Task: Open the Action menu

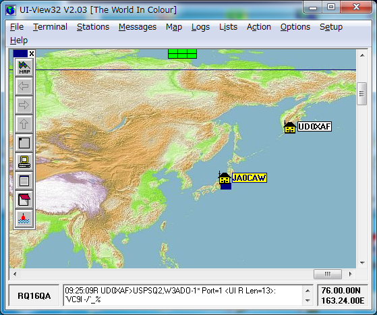Action: click(x=259, y=27)
